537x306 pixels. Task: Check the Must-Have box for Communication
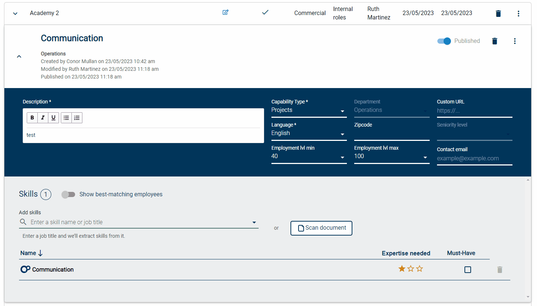(x=467, y=269)
